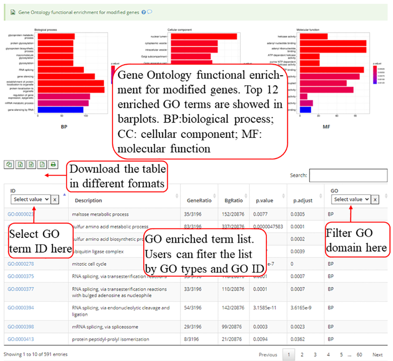Sort table by GeneRatio column header
Viewport: 393px width, 361px height.
pyautogui.click(x=199, y=201)
